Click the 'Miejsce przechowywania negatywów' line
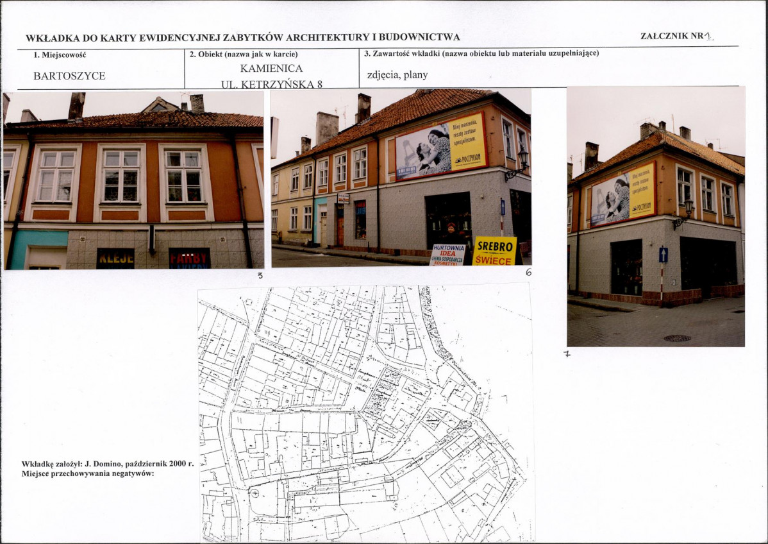Viewport: 768px width, 544px height. (88, 473)
